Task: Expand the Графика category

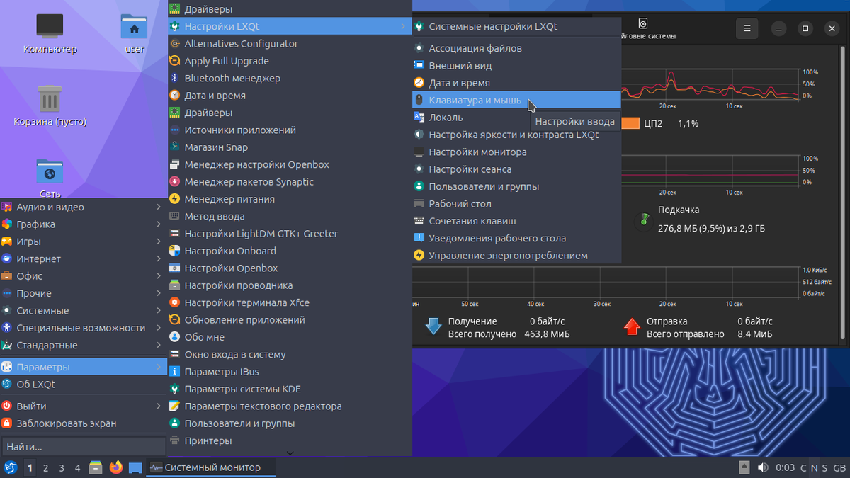Action: click(x=84, y=224)
